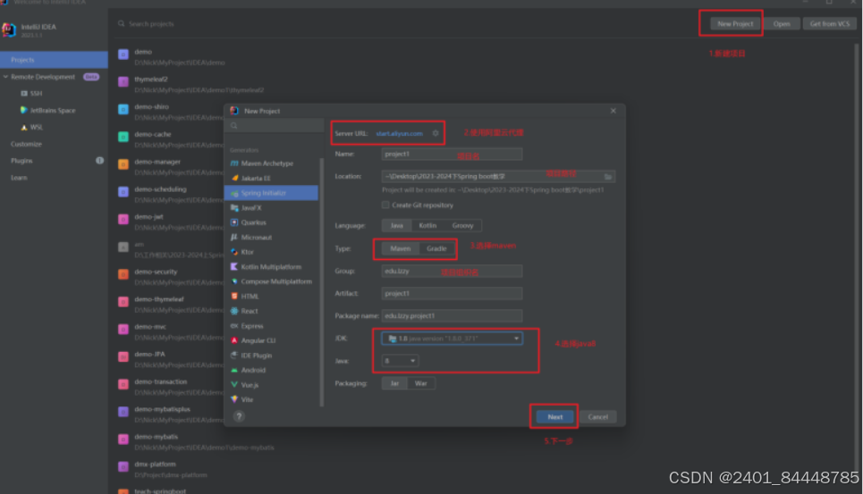
Task: Open Server URL settings gear
Action: coord(436,133)
